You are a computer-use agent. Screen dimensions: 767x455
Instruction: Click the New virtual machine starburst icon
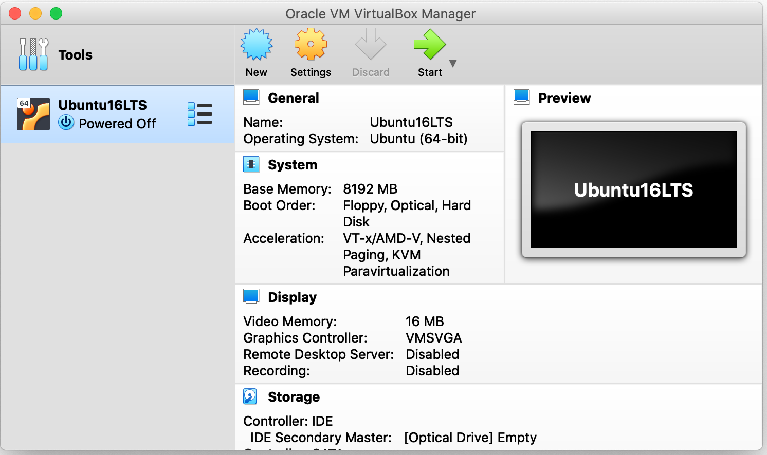[x=256, y=45]
